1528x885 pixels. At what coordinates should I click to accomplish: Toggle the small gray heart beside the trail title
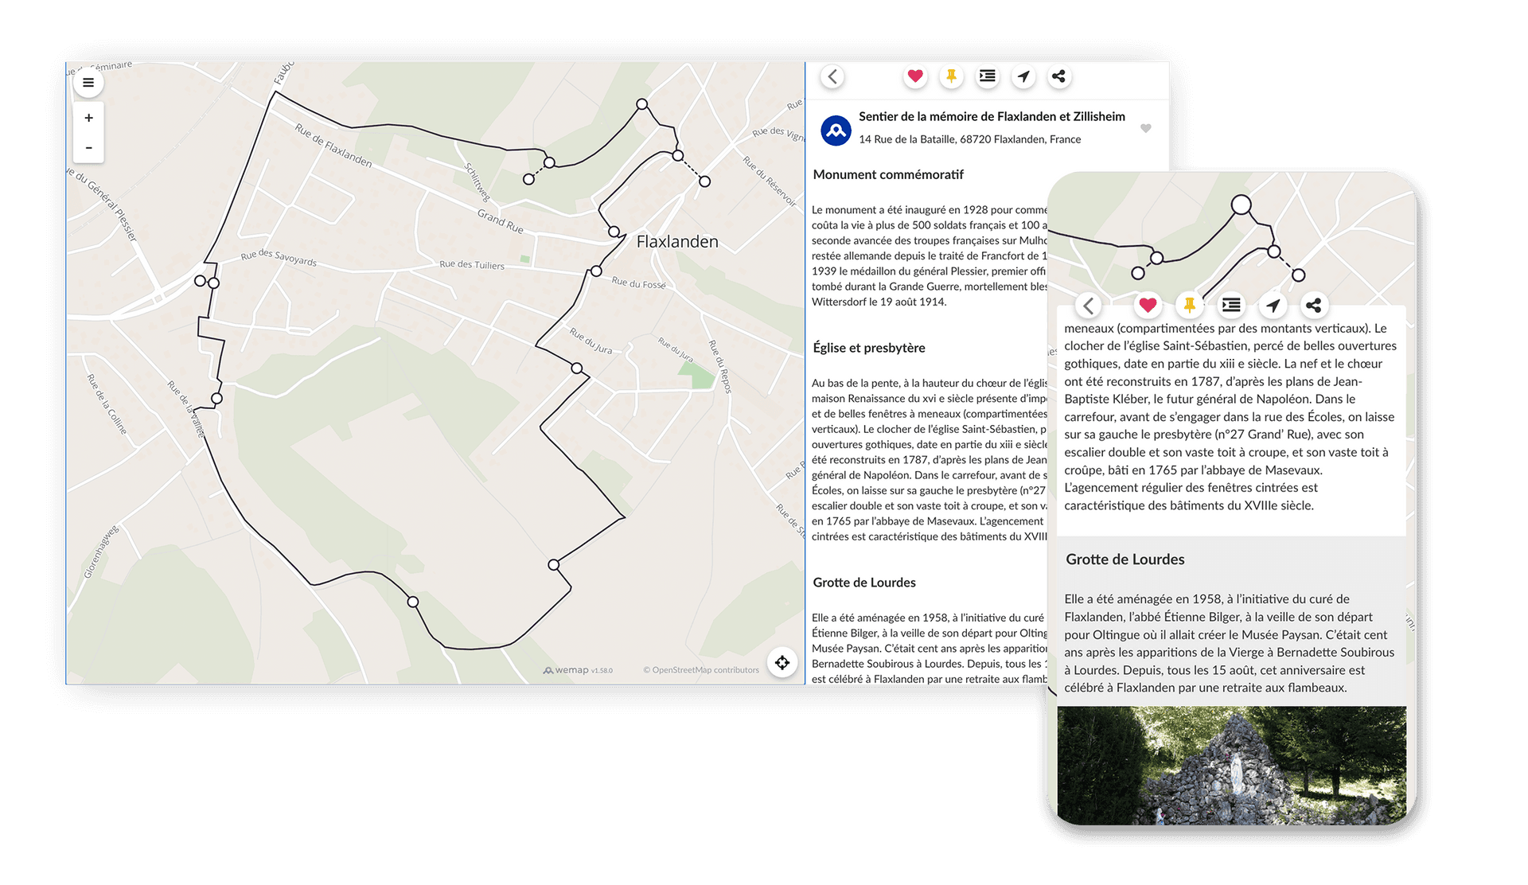[x=1145, y=128]
